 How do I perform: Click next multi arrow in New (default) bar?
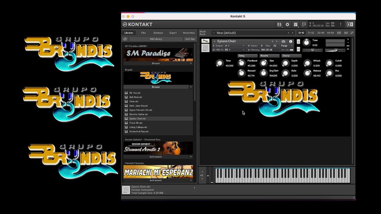coord(292,33)
